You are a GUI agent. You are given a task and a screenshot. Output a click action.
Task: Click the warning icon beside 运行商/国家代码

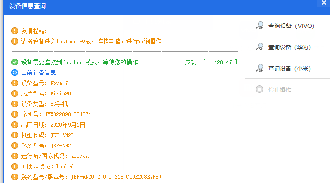[15, 156]
